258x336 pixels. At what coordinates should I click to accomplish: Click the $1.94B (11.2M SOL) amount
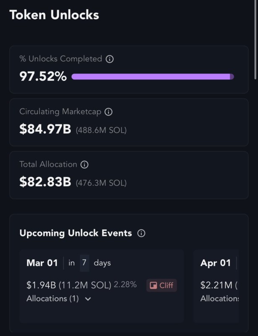[69, 285]
